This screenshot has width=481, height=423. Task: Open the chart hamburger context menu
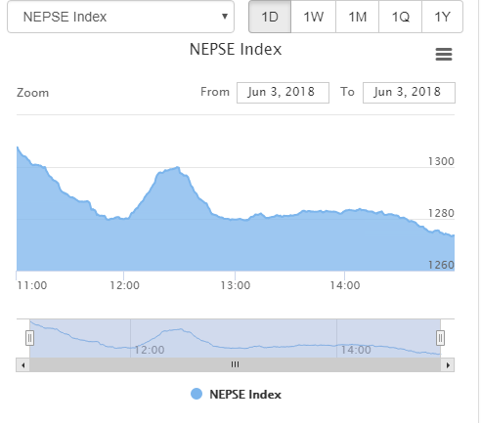click(444, 54)
